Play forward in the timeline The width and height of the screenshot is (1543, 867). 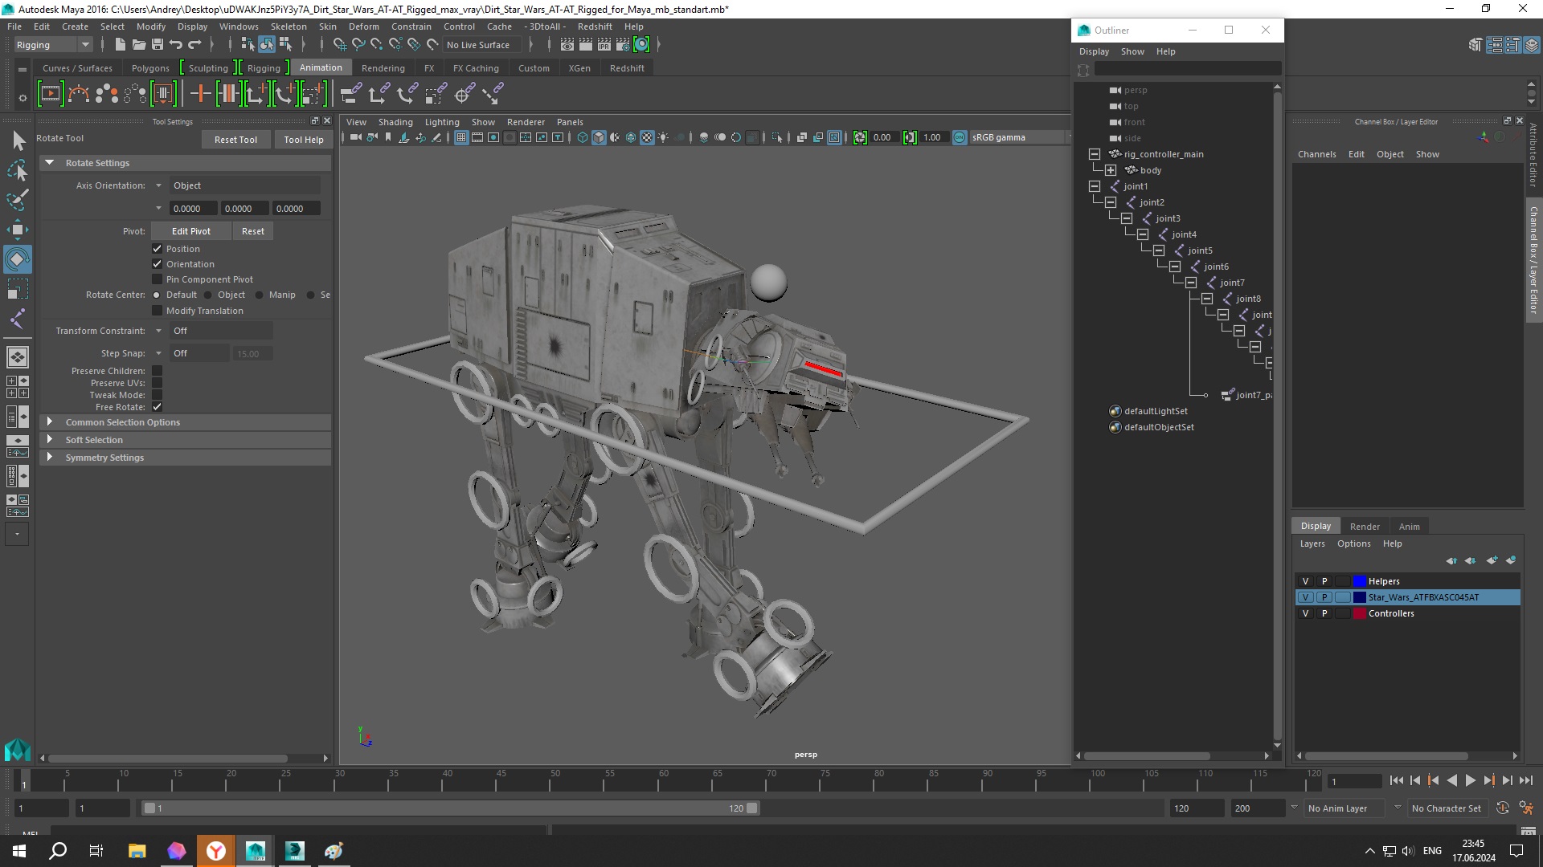(x=1470, y=780)
